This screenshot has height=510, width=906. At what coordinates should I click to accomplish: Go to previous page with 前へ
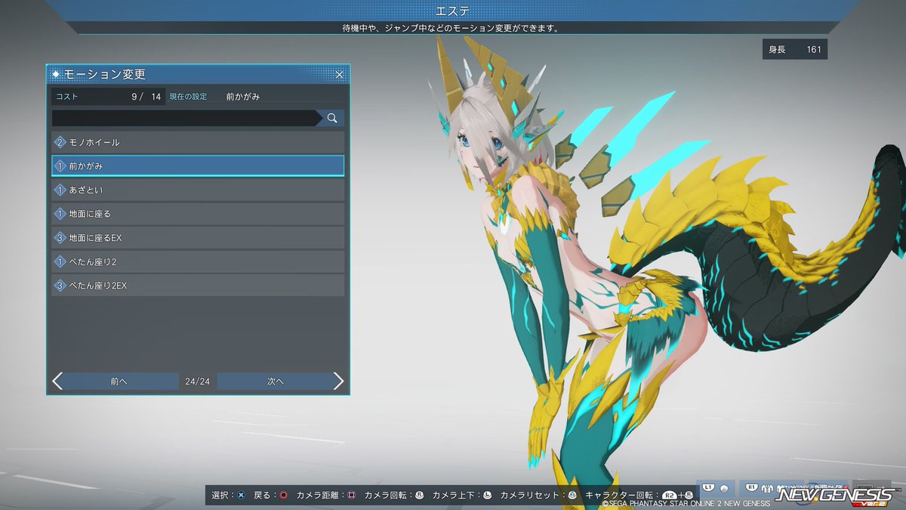tap(119, 382)
